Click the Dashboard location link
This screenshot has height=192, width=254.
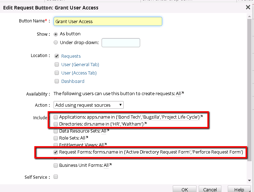73,81
